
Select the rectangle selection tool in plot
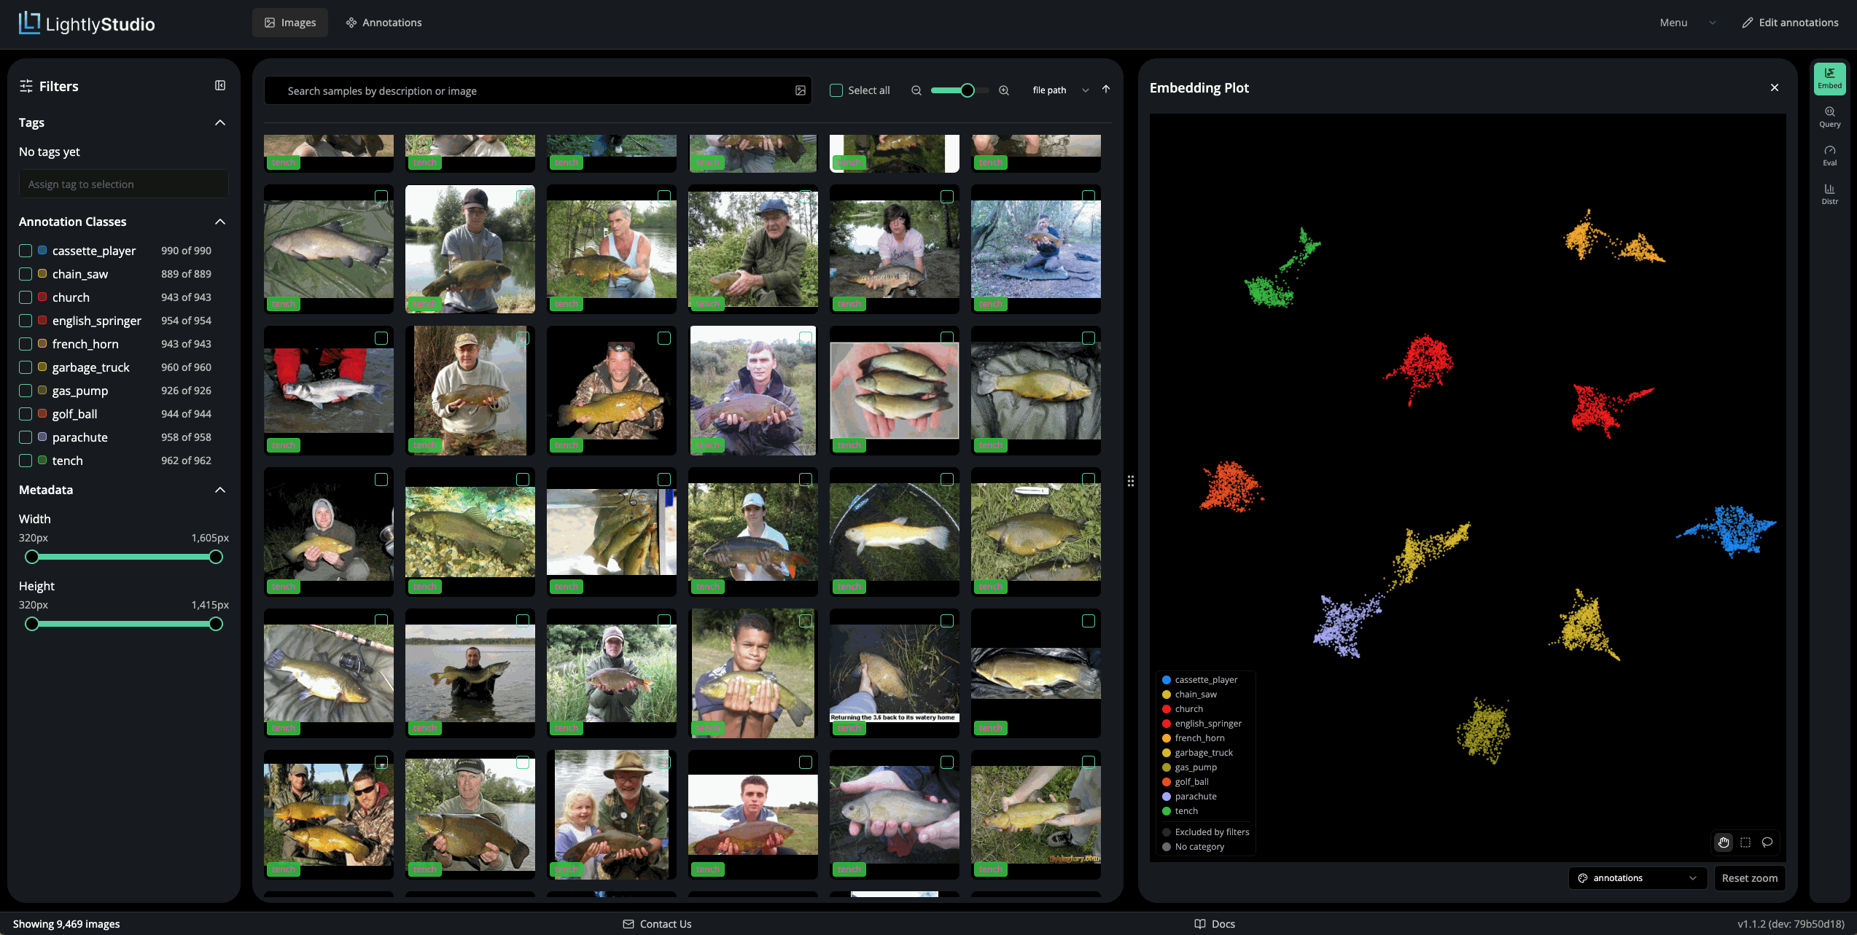pos(1745,842)
